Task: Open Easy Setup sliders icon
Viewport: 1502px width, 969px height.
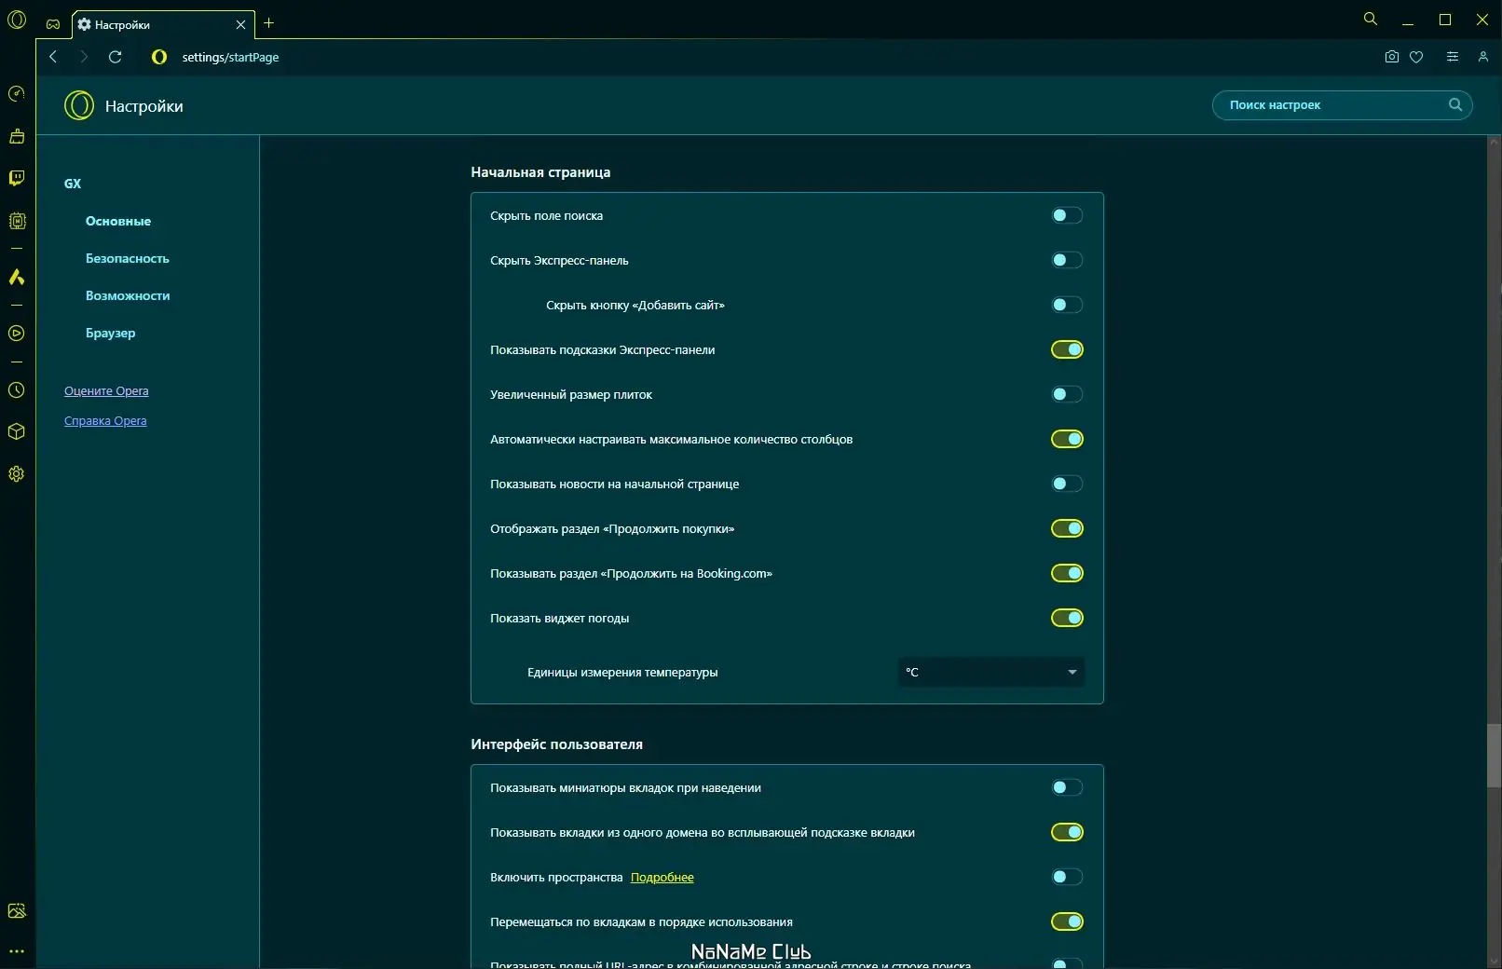Action: [1452, 57]
